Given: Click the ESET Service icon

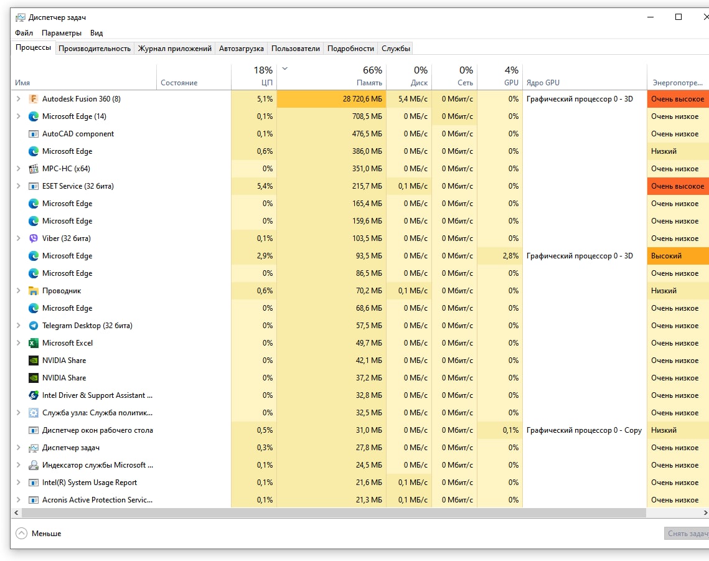Looking at the screenshot, I should [34, 186].
